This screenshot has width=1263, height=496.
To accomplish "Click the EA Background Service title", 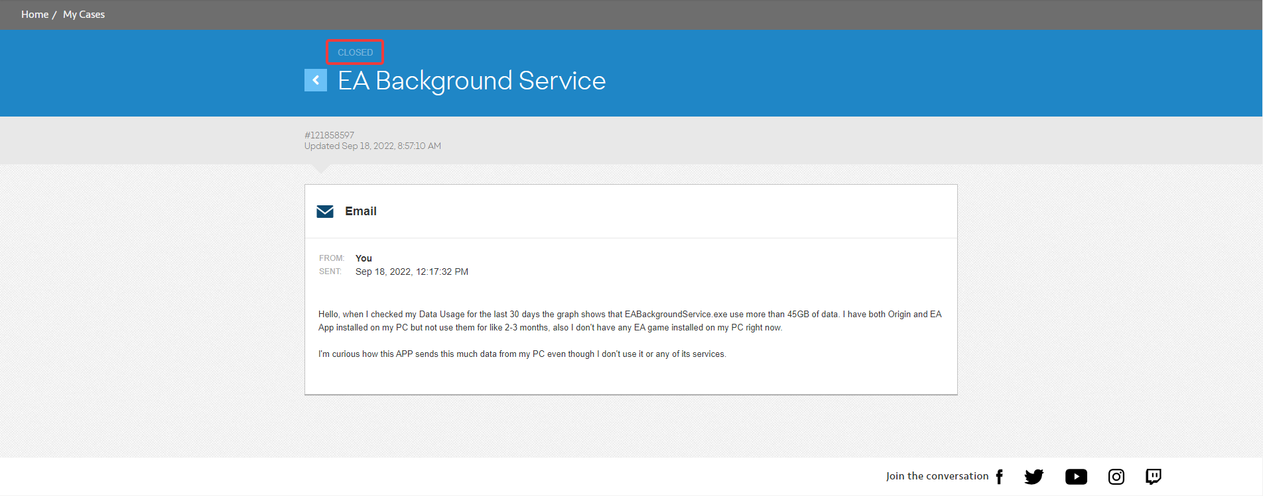I will pos(472,81).
